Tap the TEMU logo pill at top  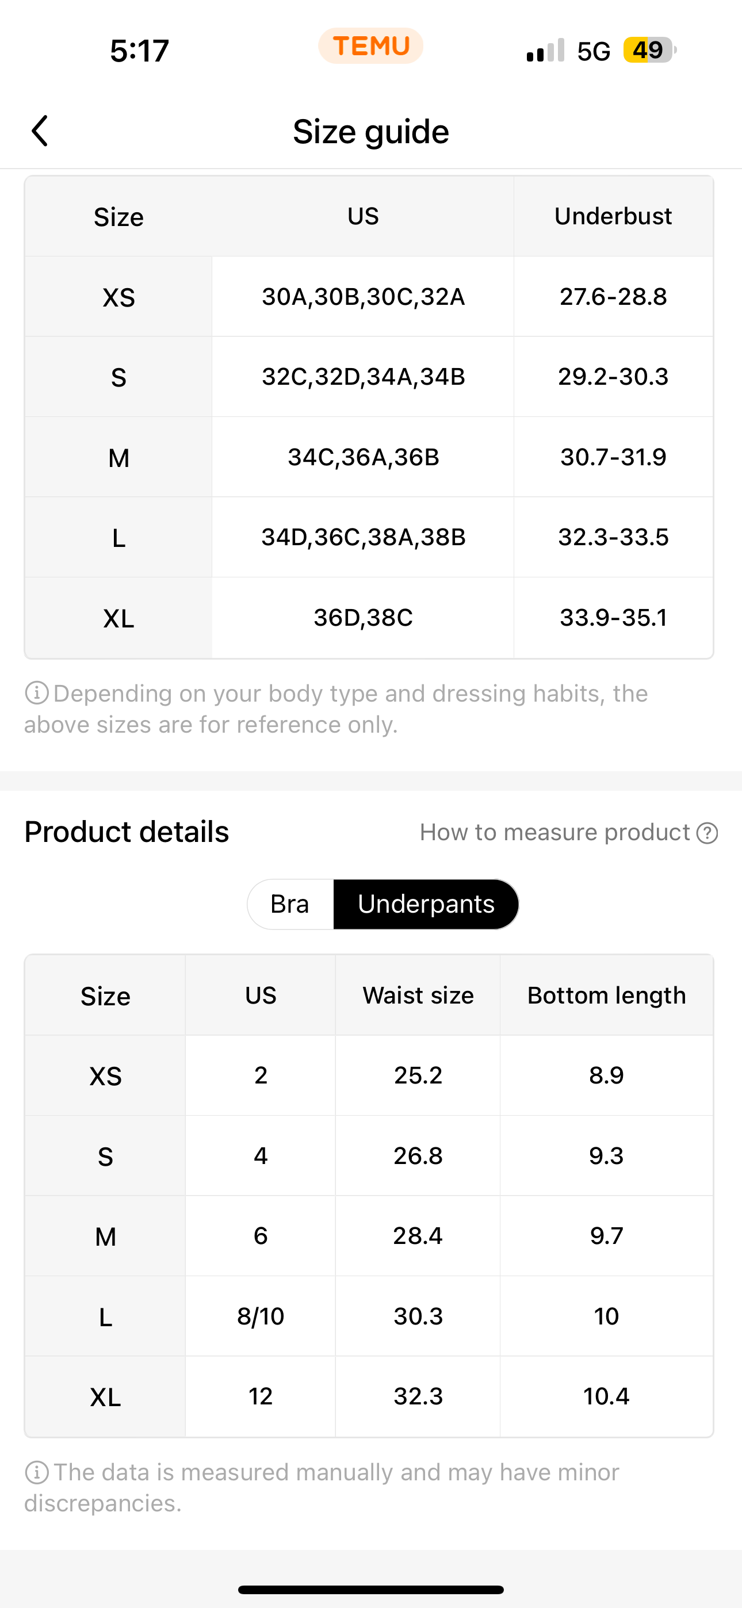(x=371, y=46)
